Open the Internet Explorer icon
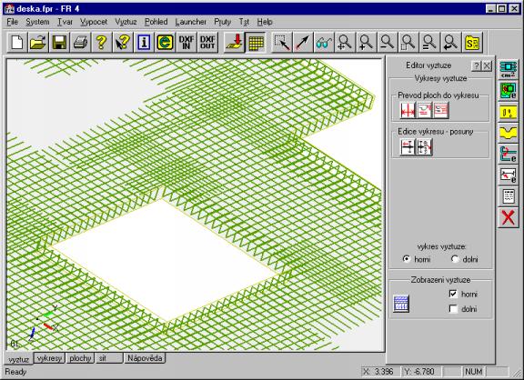This screenshot has width=524, height=380. [165, 43]
